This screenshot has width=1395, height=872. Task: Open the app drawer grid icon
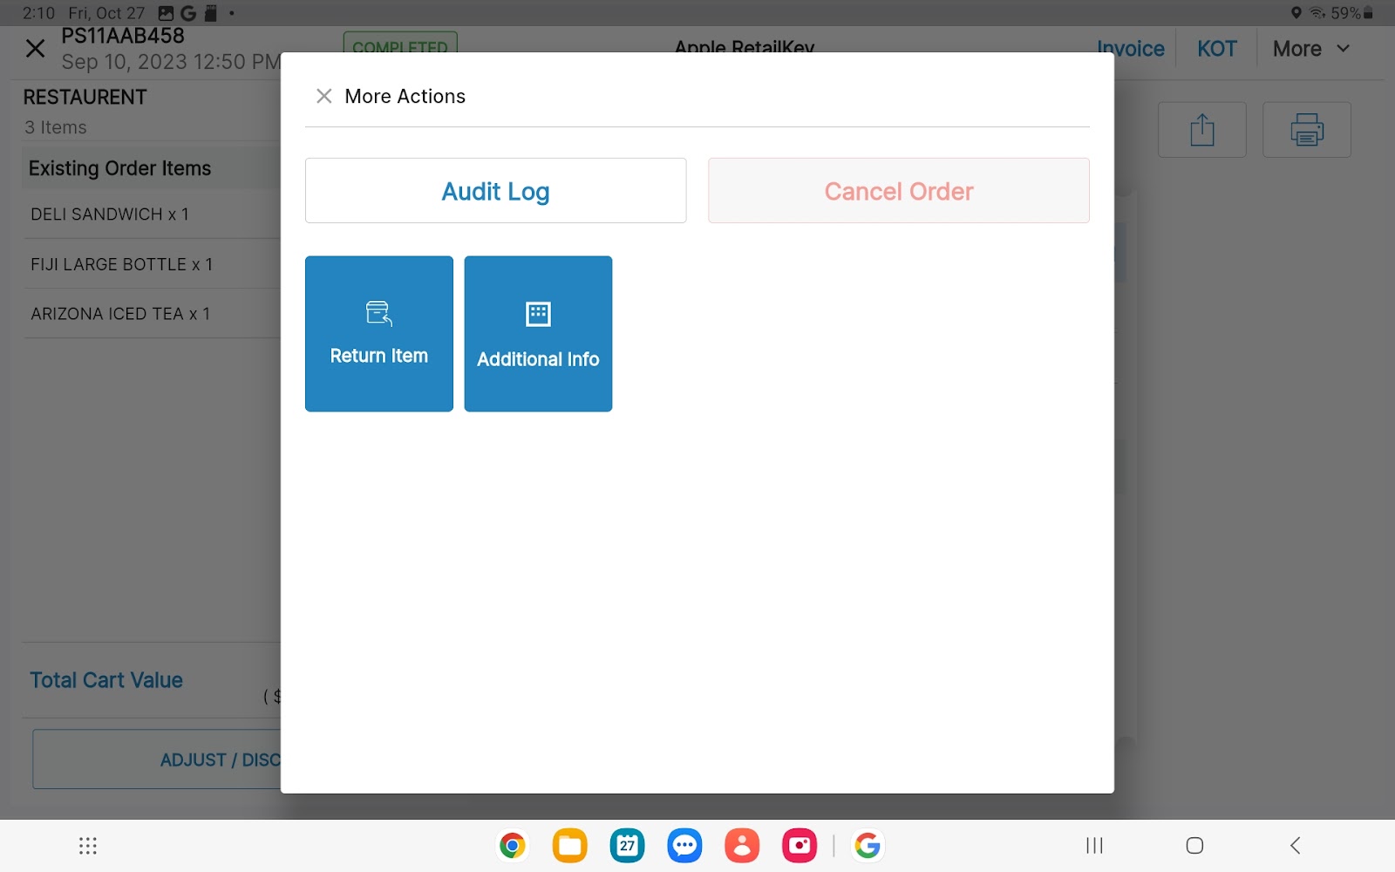point(88,845)
